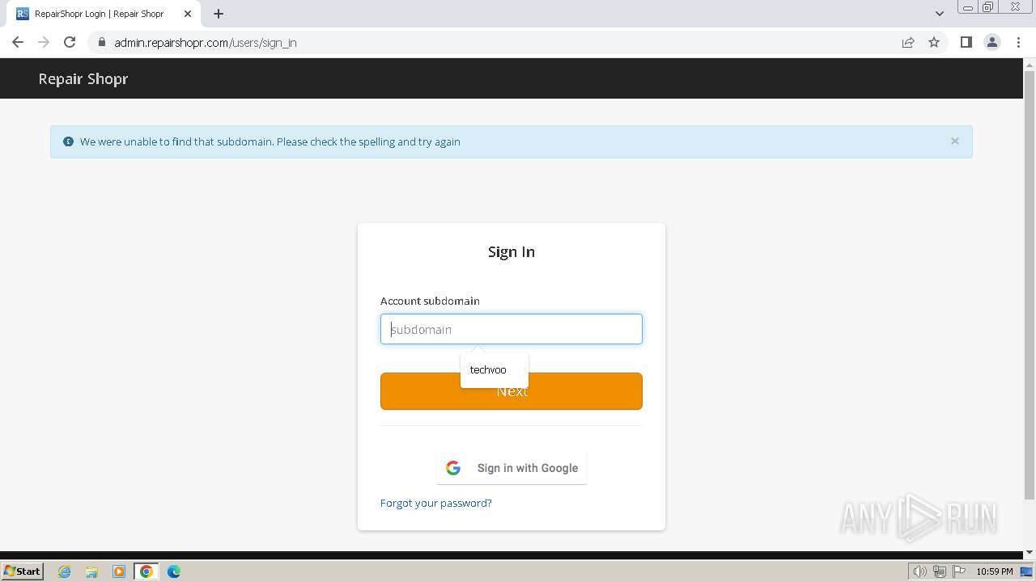
Task: Click the Account subdomain label
Action: (430, 301)
